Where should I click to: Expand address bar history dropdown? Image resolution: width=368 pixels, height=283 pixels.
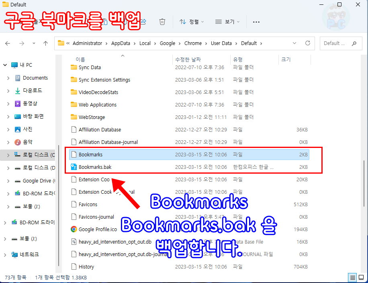[294, 43]
